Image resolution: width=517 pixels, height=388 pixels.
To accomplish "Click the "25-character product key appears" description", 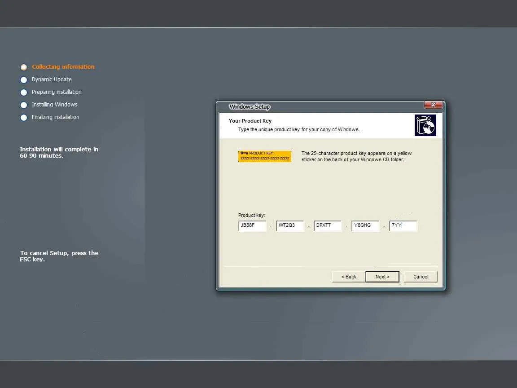I will 356,156.
